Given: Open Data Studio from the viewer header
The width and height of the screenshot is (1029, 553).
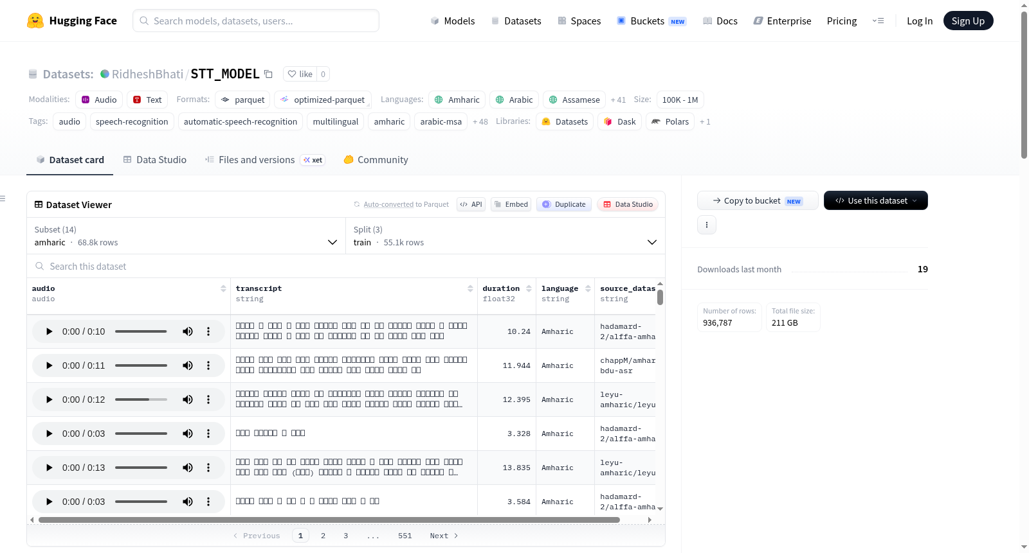Looking at the screenshot, I should tap(628, 204).
